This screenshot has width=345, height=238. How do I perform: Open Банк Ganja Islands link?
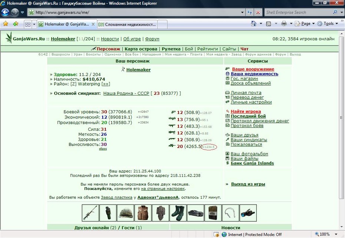pos(252,163)
